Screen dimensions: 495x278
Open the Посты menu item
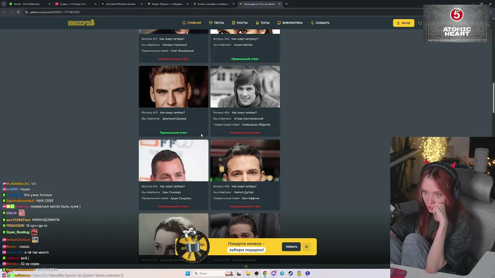point(240,23)
